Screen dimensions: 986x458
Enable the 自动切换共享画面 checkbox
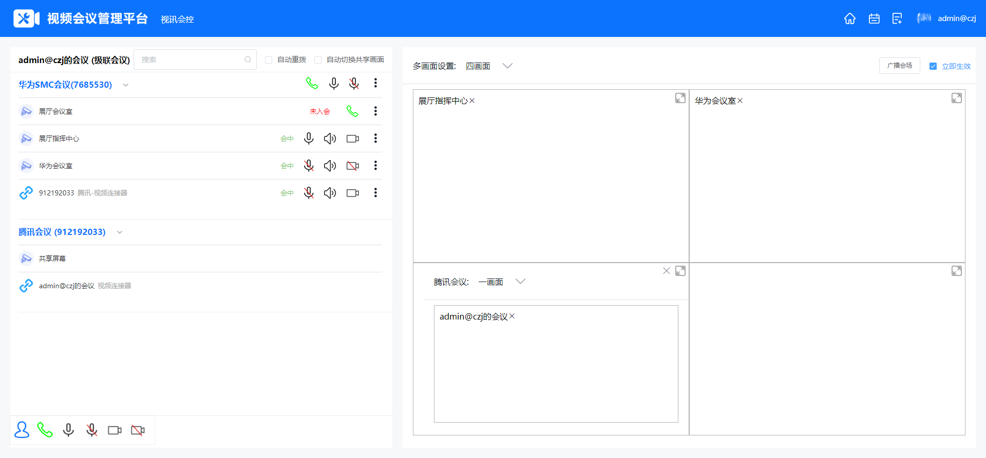(x=318, y=60)
